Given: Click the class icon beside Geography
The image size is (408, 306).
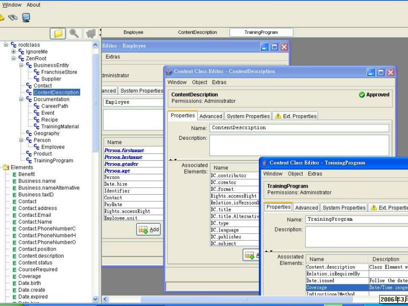Looking at the screenshot, I should 29,133.
